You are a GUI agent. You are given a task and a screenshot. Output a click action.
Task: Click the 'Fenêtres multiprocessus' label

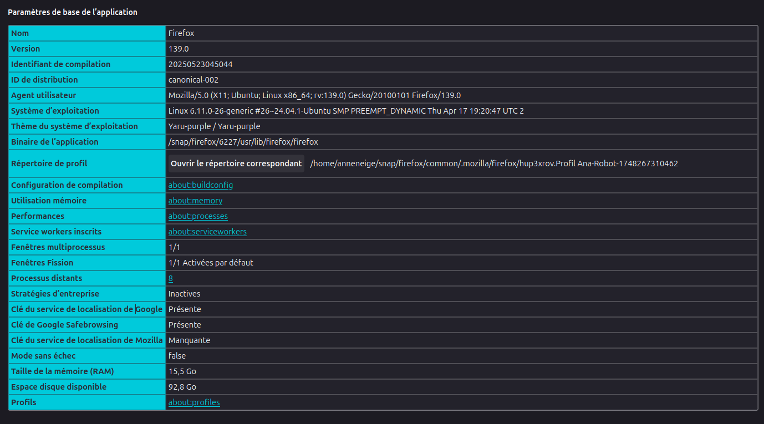coord(58,247)
